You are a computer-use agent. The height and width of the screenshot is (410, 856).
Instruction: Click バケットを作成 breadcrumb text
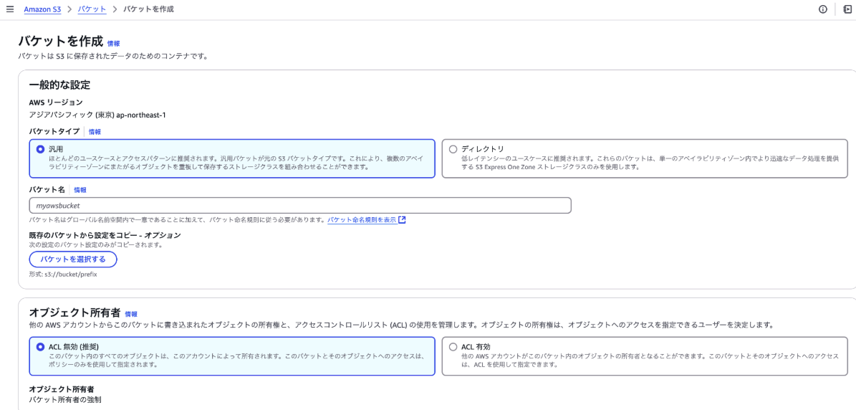click(x=148, y=9)
